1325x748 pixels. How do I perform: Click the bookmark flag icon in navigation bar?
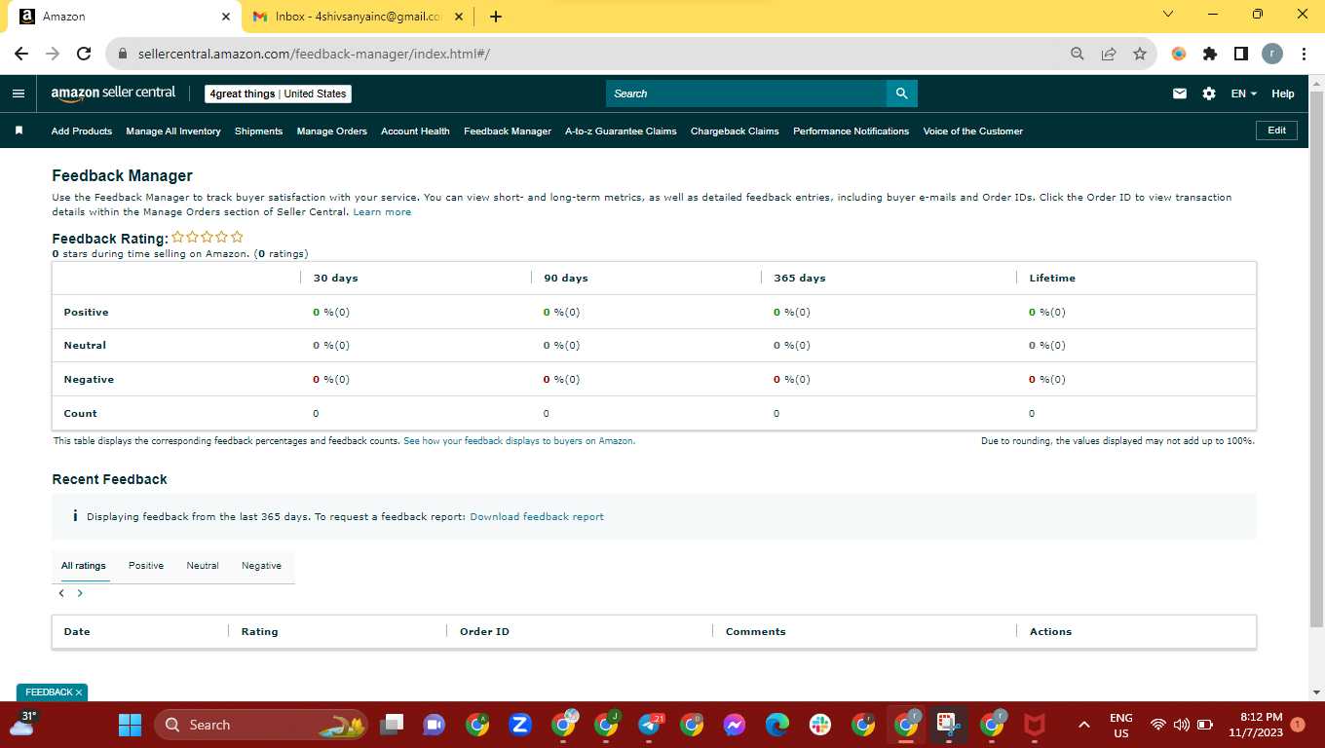coord(19,131)
